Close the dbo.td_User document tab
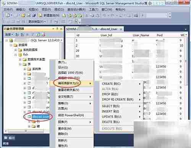Screen dimensions: 191x148 click(x=121, y=29)
